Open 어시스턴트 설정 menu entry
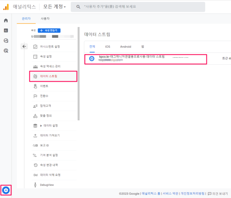Screen dimensions: 231x198 (54, 47)
